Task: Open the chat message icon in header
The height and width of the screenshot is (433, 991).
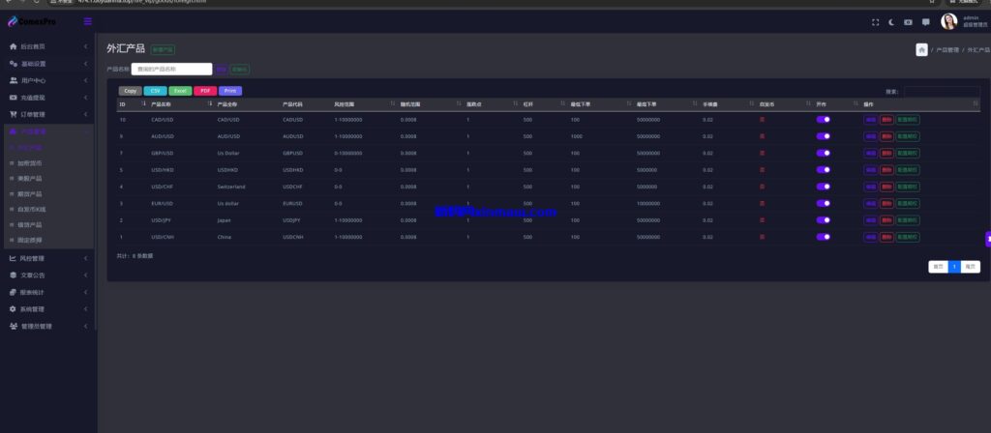Action: (925, 21)
